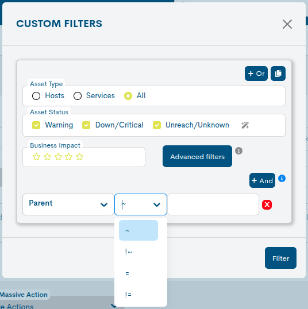Close the Custom Filters dialog
Screen dimensions: 308x309
[287, 24]
